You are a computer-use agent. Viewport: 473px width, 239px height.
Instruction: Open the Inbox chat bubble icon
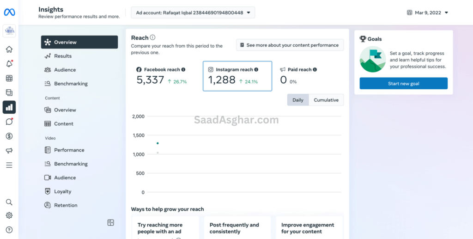(9, 122)
